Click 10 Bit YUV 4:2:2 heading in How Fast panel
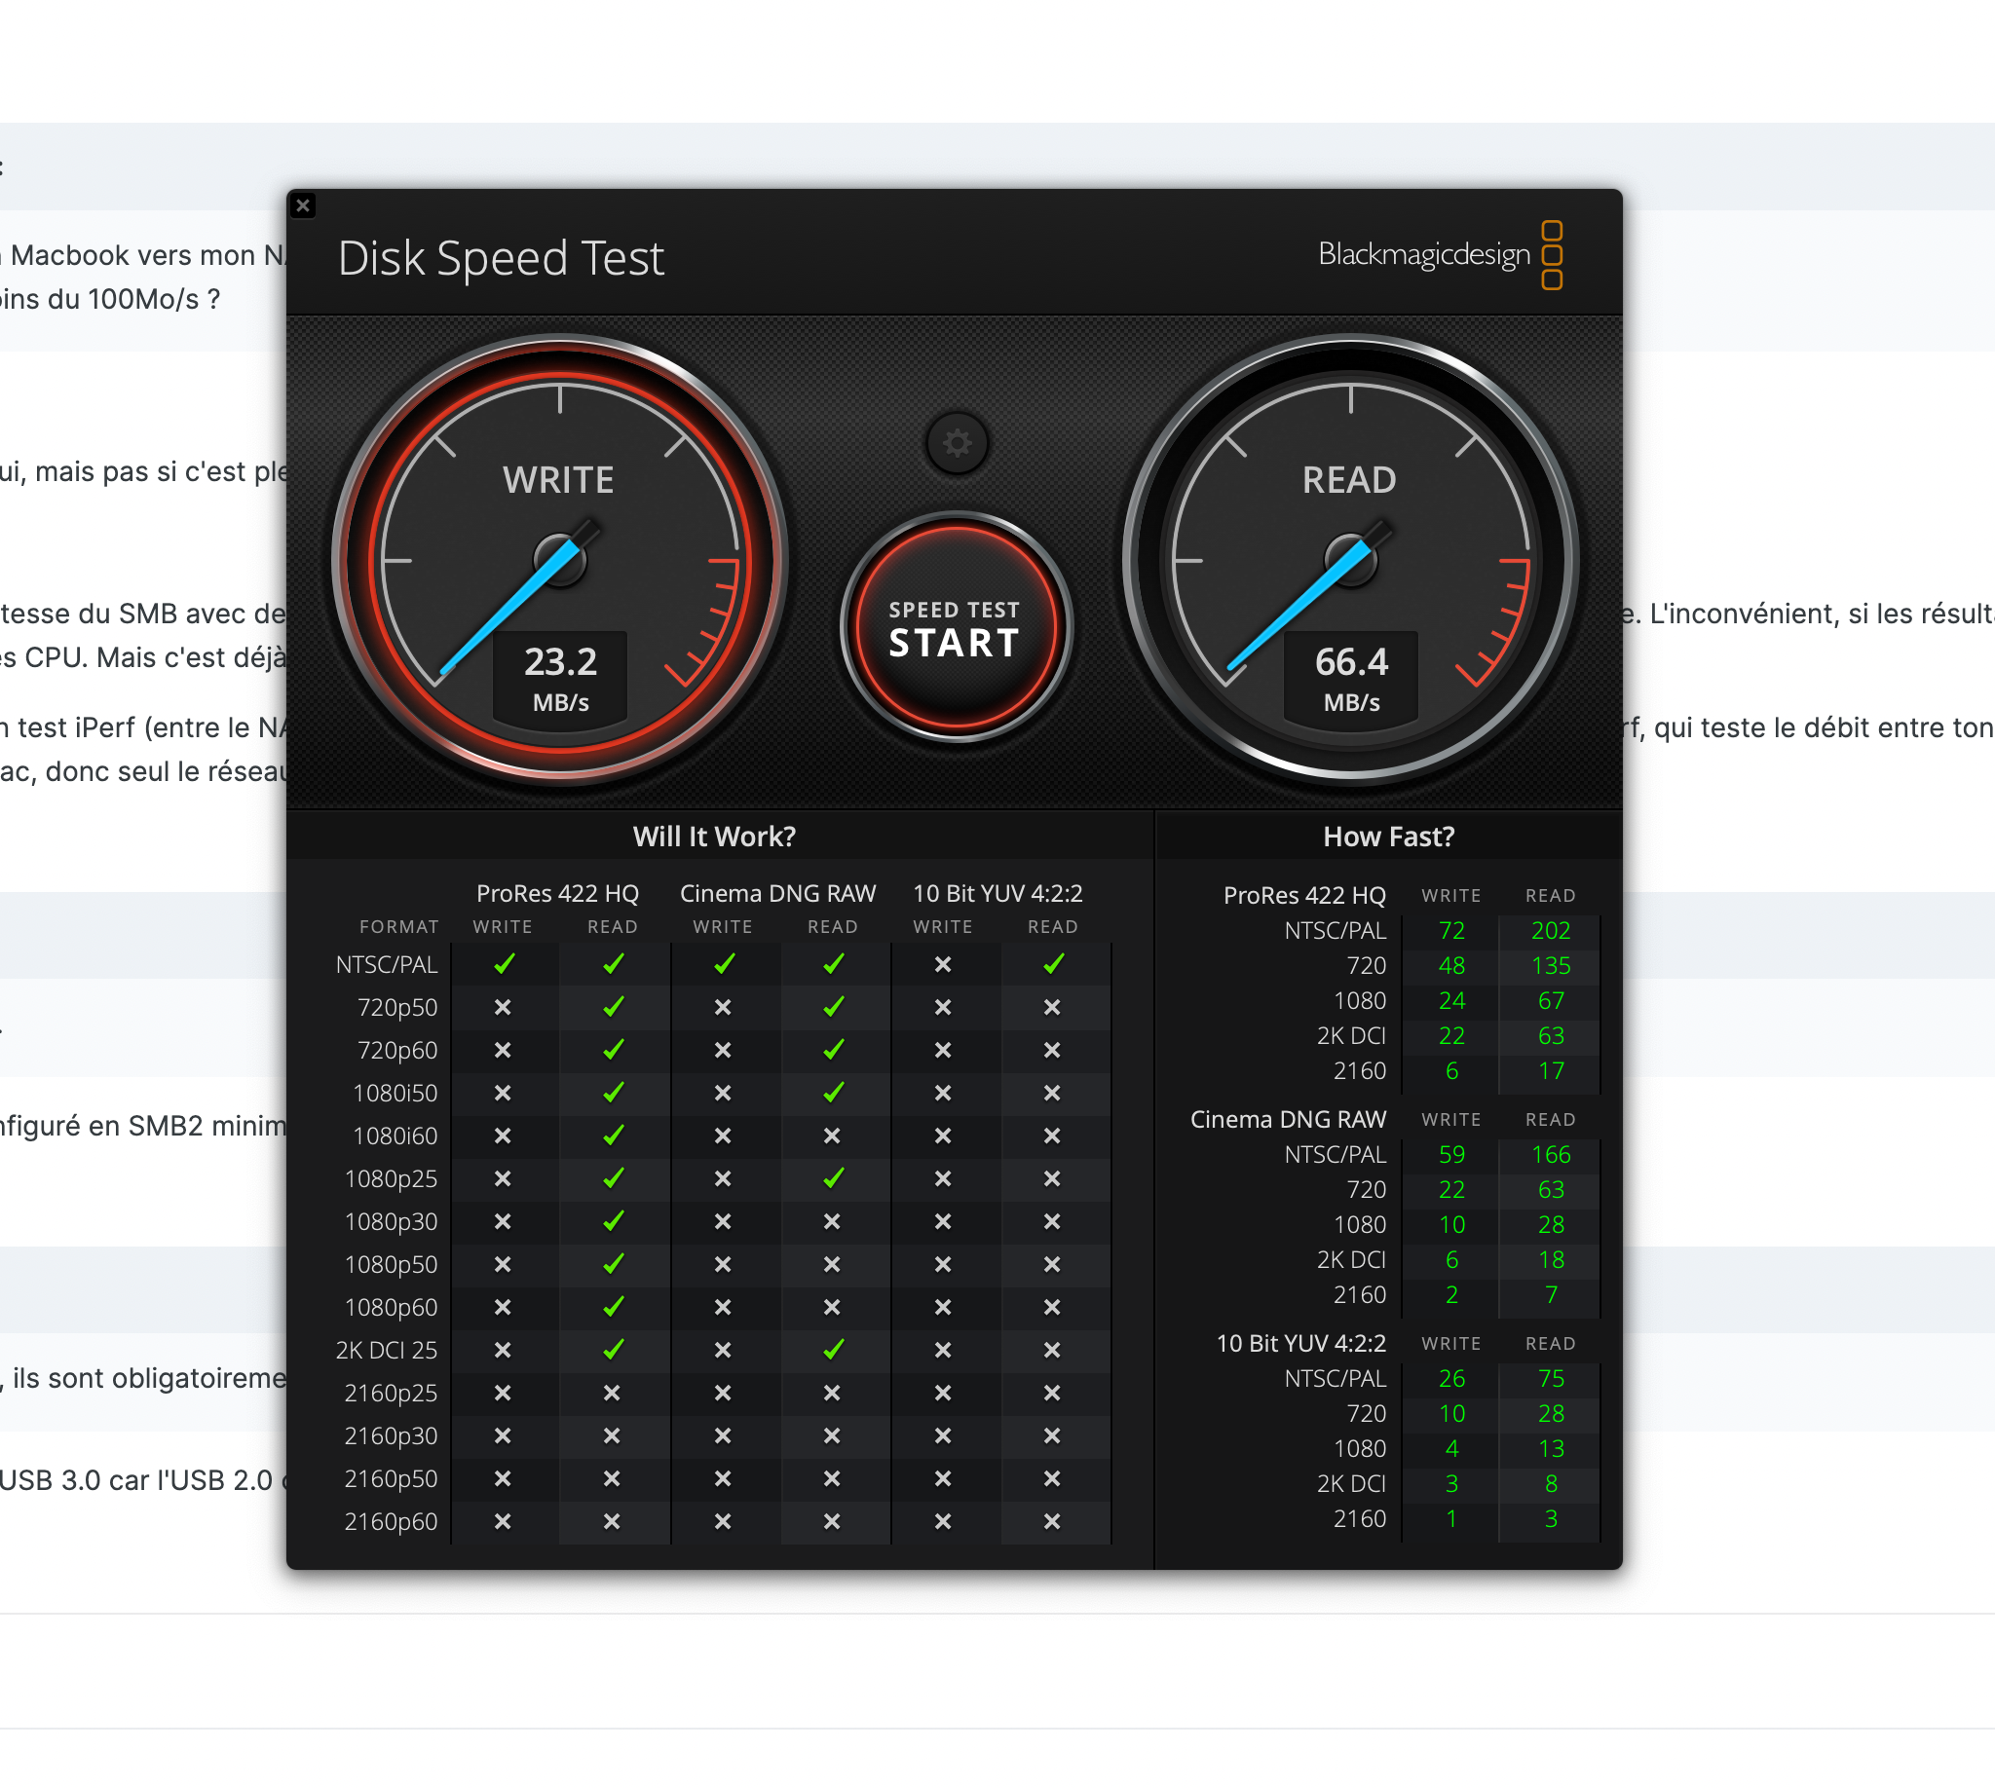Image resolution: width=1995 pixels, height=1788 pixels. [1301, 1343]
